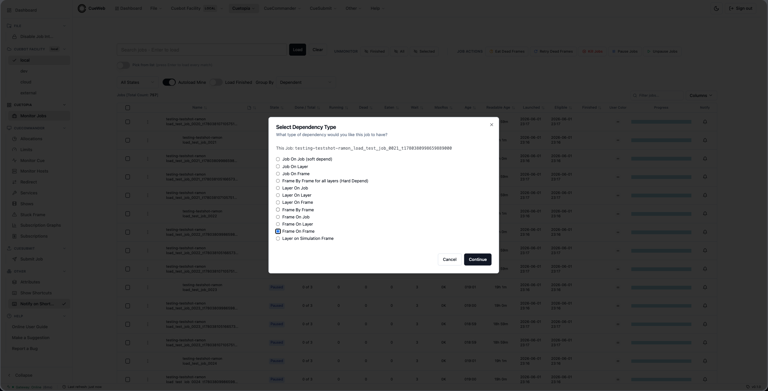Choose the Frame By Frame radio option
This screenshot has height=391, width=768.
tap(278, 210)
